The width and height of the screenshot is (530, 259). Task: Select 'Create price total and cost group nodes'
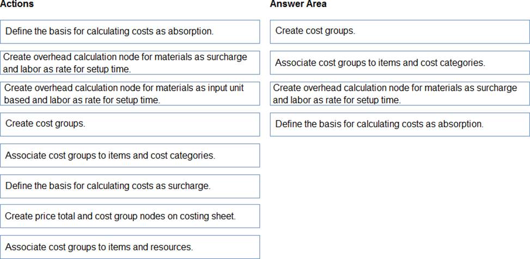[x=130, y=216]
